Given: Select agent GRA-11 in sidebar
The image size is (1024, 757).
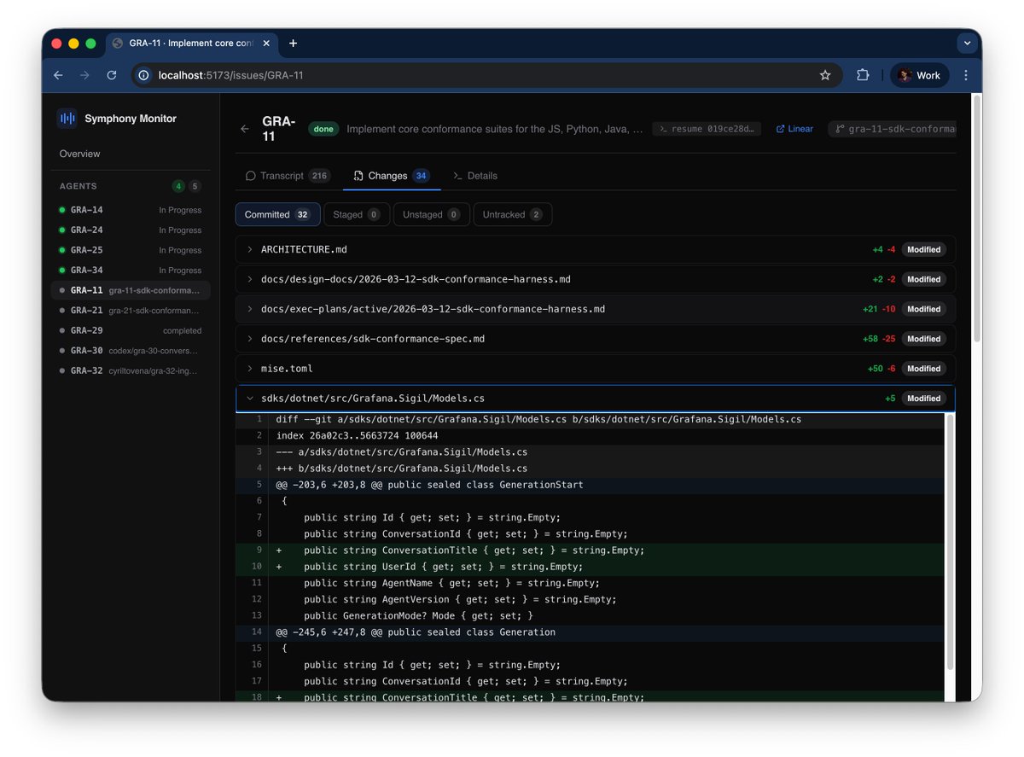Looking at the screenshot, I should pos(130,290).
